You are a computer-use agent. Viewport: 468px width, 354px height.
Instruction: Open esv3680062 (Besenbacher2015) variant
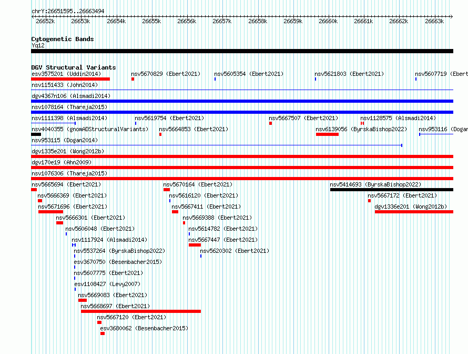[x=144, y=328]
